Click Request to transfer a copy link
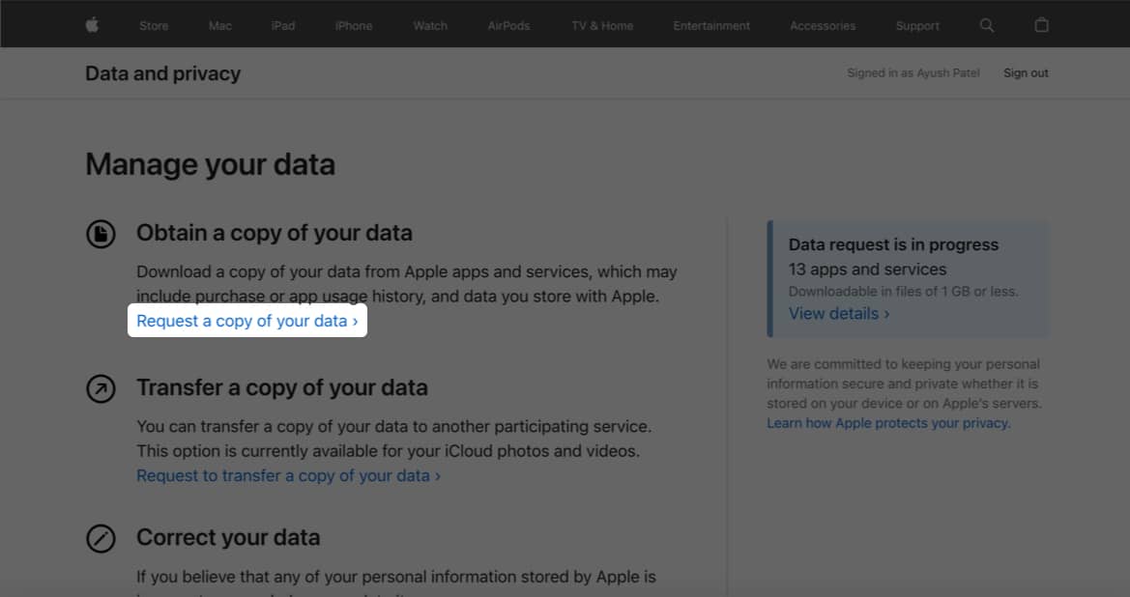 click(288, 475)
